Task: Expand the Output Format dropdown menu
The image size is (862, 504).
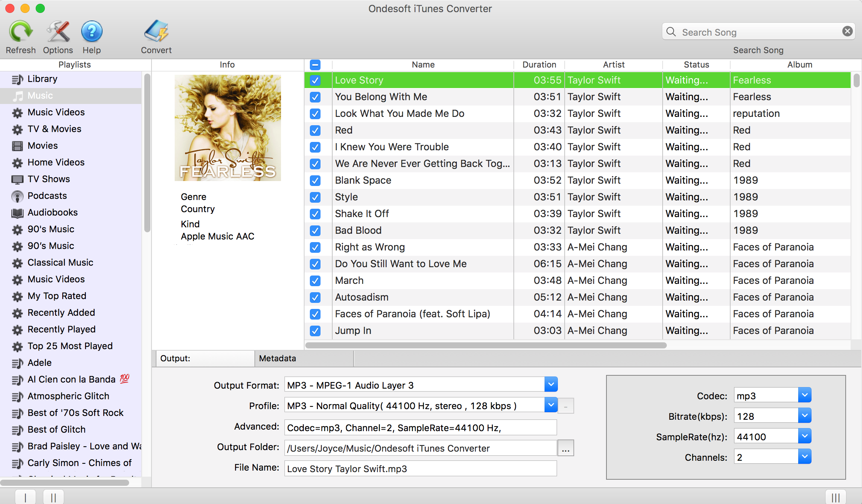Action: click(x=551, y=384)
